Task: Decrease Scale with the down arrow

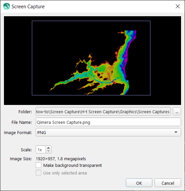Action: [x=48, y=151]
